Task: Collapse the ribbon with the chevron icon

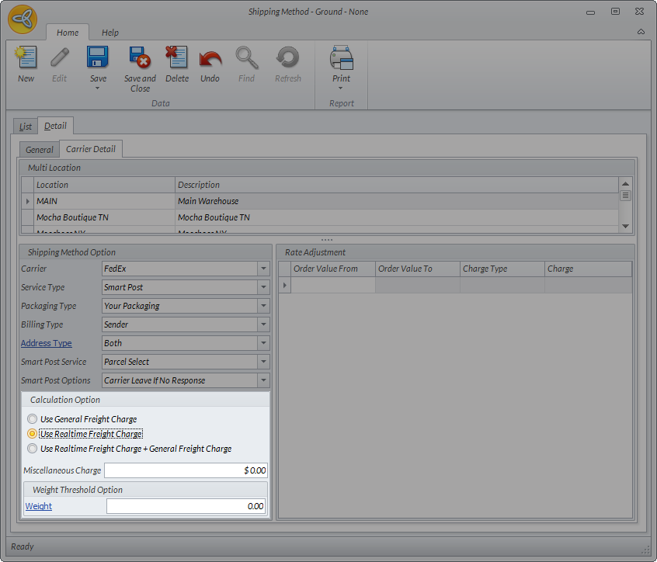Action: tap(641, 32)
